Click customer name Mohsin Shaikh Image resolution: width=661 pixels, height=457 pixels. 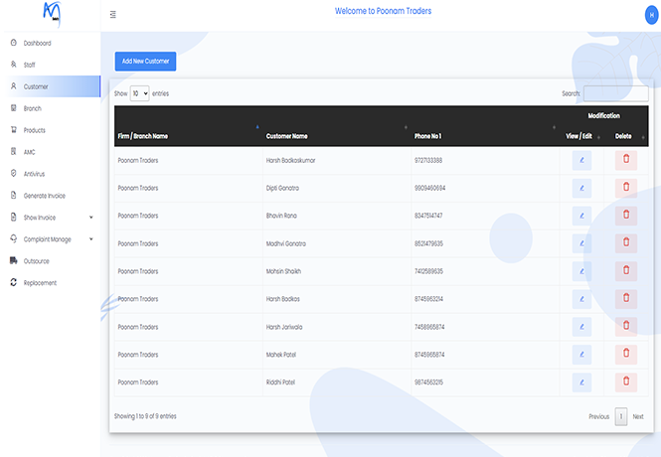(x=283, y=271)
